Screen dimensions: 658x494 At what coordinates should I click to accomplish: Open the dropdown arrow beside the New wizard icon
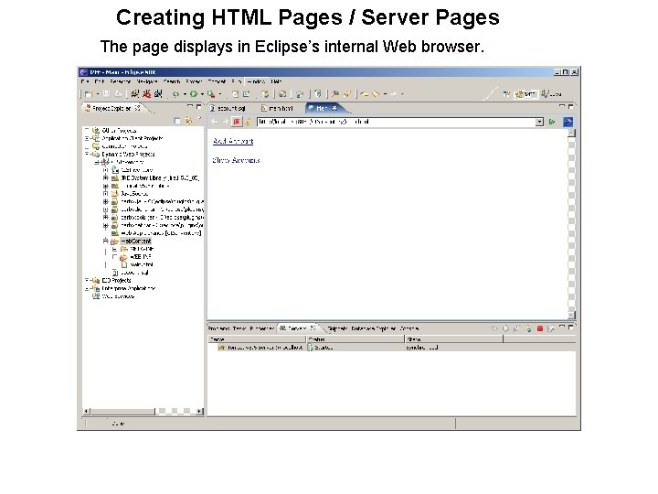tap(98, 94)
